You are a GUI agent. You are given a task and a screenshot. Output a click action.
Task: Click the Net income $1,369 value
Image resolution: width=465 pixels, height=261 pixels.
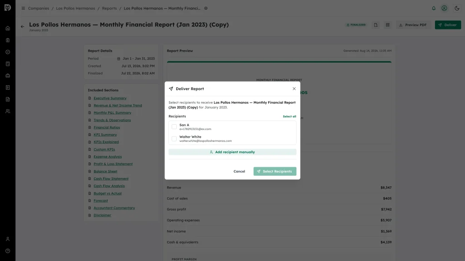pyautogui.click(x=386, y=231)
